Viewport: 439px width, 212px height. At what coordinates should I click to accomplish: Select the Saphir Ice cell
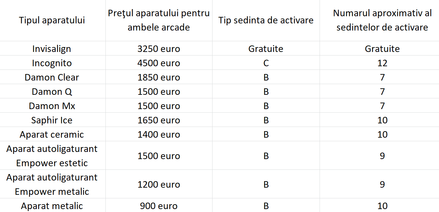click(x=52, y=120)
